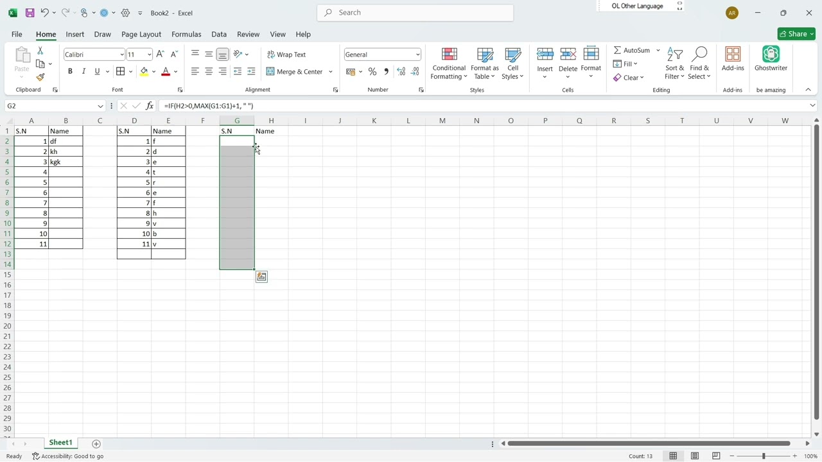Select the Sheet1 tab

click(x=61, y=443)
